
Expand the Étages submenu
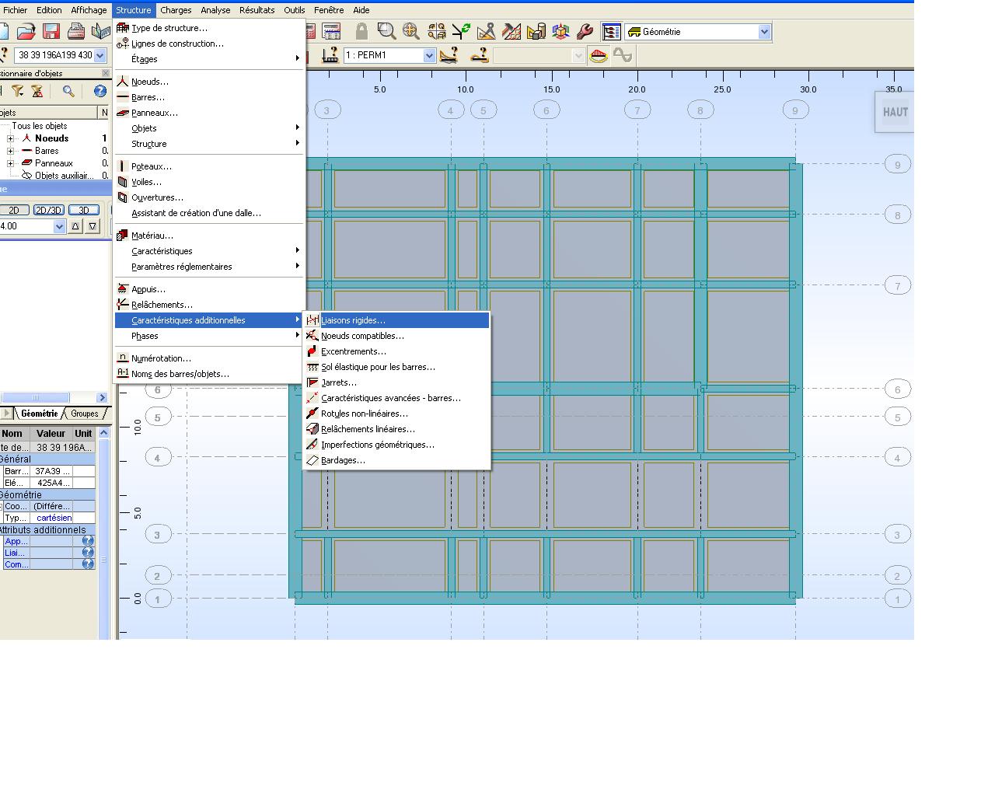click(x=209, y=59)
